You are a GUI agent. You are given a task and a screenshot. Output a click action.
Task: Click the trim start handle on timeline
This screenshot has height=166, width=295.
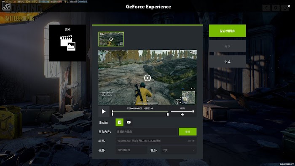pos(113,114)
